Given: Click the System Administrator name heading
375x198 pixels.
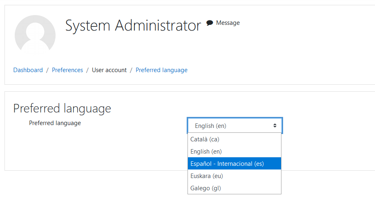Looking at the screenshot, I should pyautogui.click(x=133, y=25).
